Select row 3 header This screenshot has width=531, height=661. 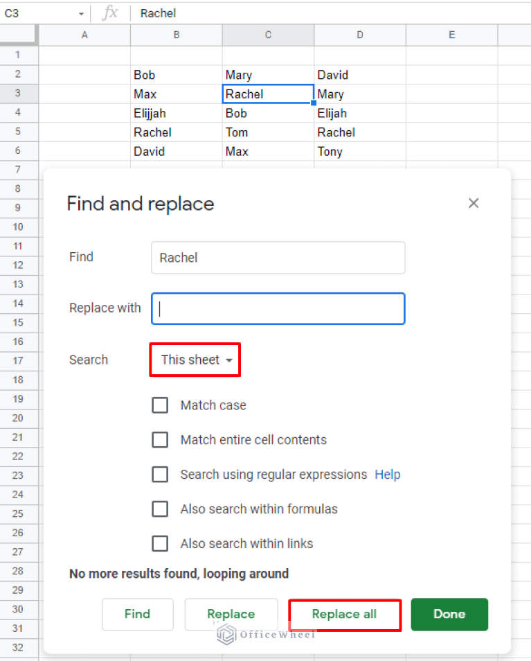point(19,94)
